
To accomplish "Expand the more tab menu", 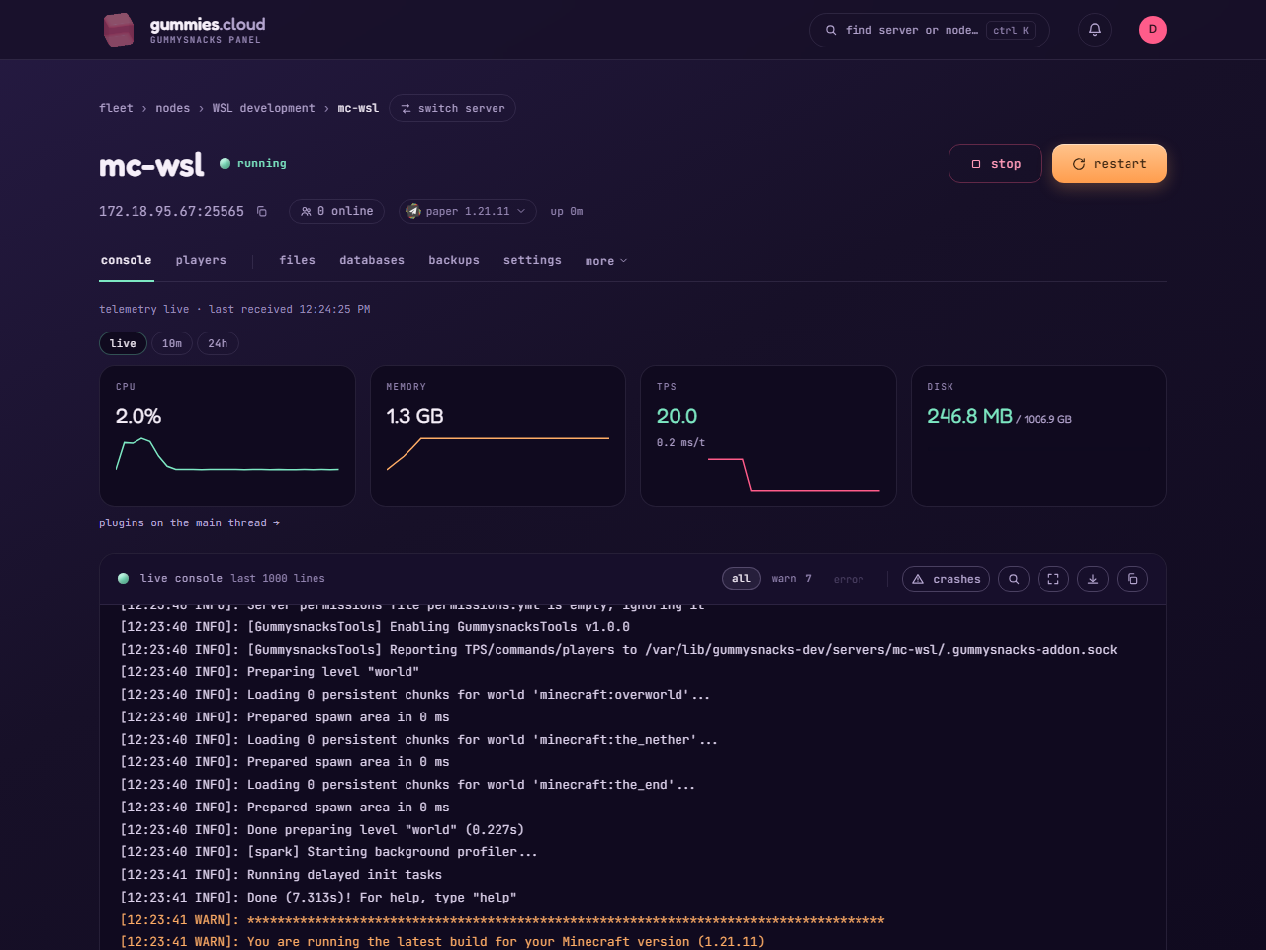I will [x=606, y=261].
